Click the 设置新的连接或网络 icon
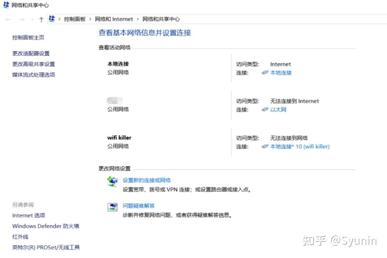This screenshot has width=387, height=258. click(x=113, y=181)
